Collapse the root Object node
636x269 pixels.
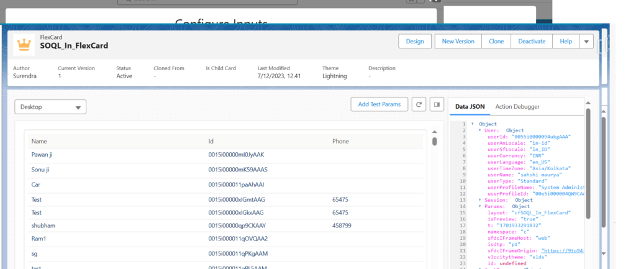(x=473, y=124)
